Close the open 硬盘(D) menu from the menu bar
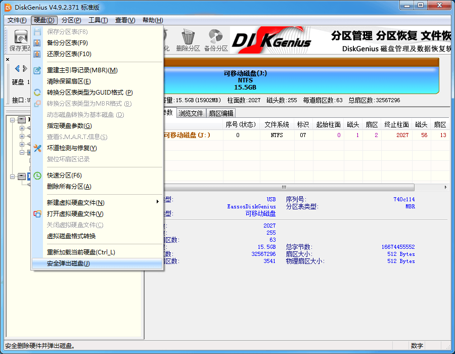This screenshot has height=354, width=455. click(44, 20)
